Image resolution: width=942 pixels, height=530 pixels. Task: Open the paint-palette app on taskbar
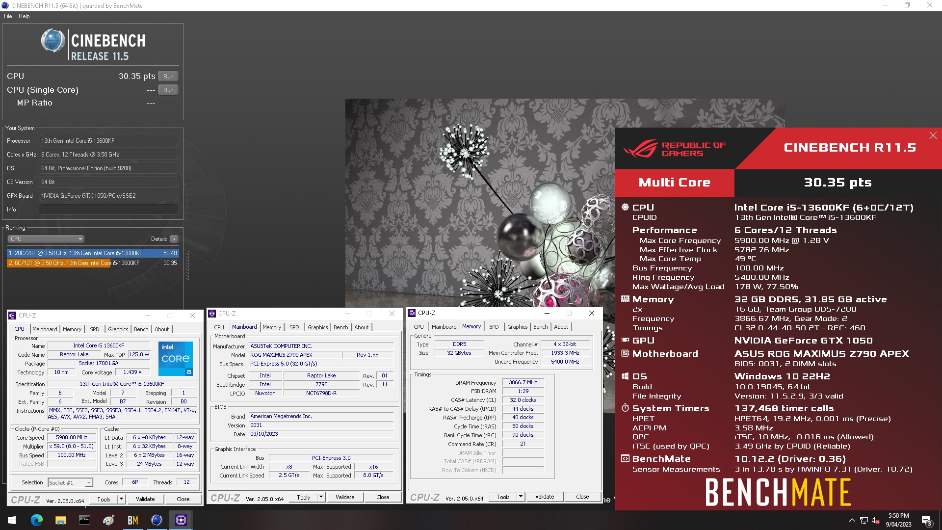click(x=108, y=520)
